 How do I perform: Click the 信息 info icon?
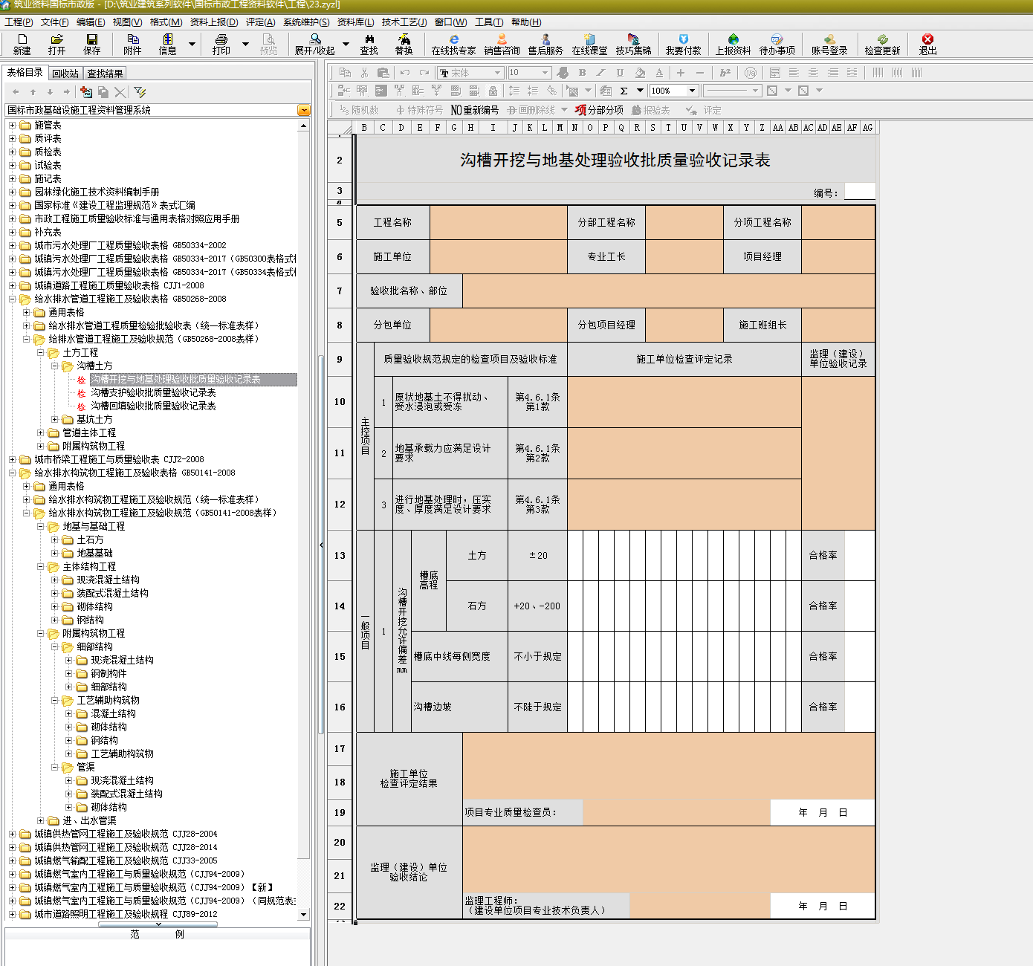click(167, 44)
